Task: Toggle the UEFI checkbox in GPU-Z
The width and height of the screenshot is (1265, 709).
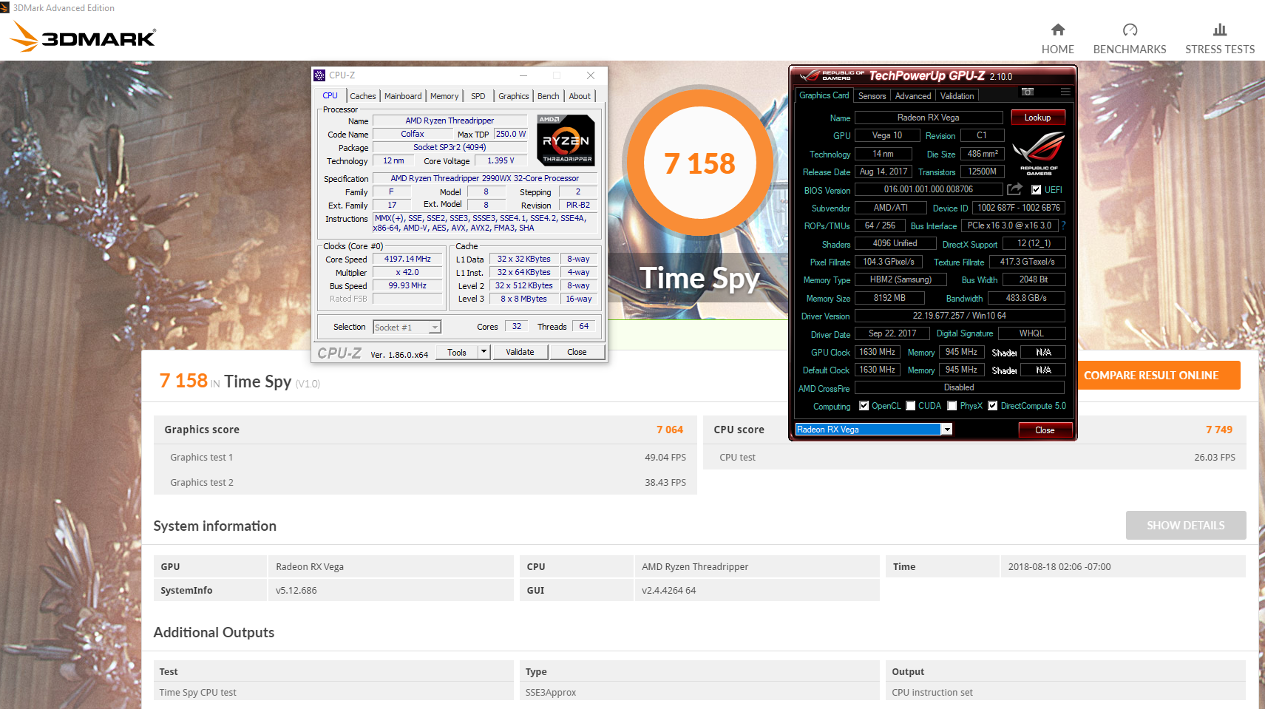Action: (x=1036, y=190)
